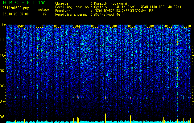194x123 pixels.
Task: Click the 1.1 frequency axis label
Action: click(2, 40)
